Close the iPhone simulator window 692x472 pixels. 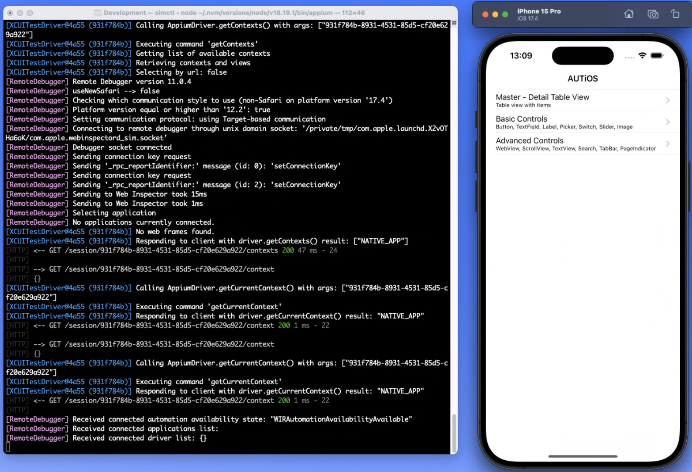click(x=485, y=14)
